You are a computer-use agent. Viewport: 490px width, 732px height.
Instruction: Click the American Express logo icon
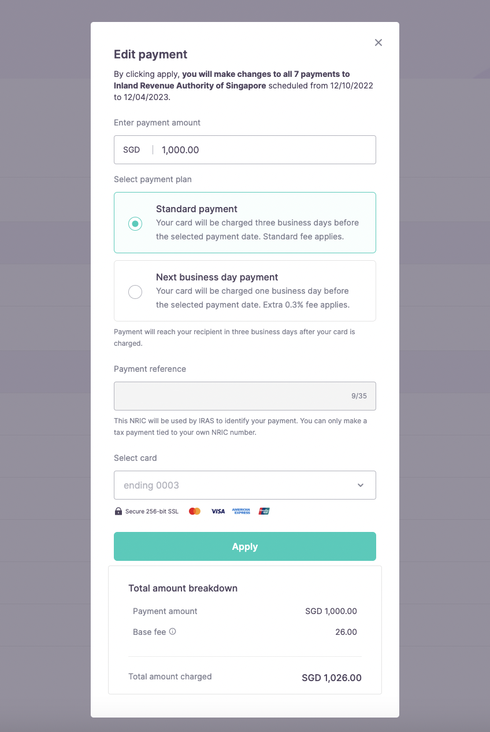click(x=241, y=511)
